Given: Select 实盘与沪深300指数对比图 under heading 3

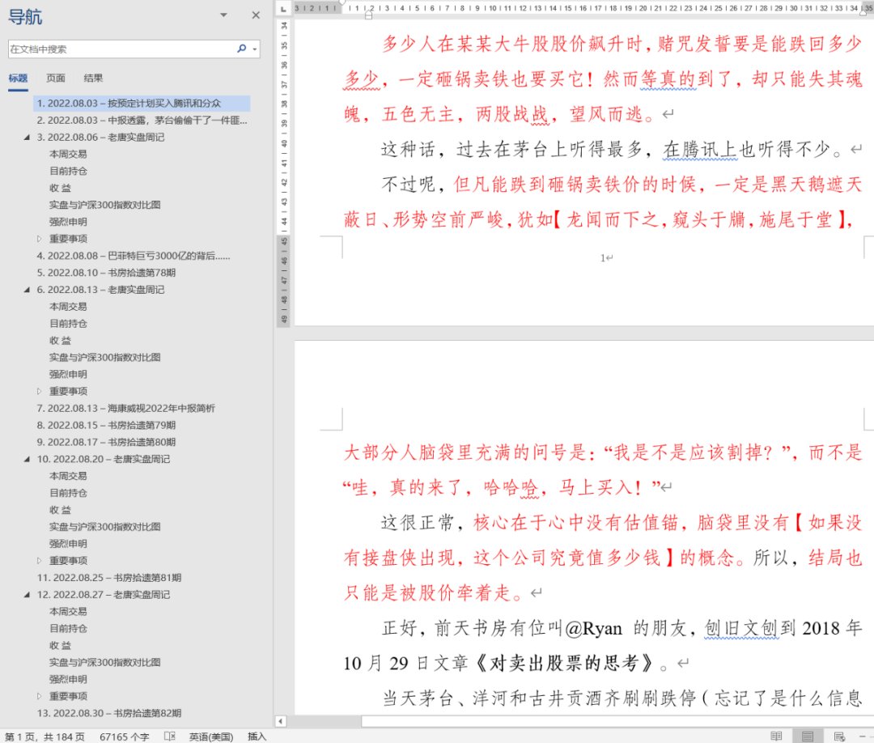Looking at the screenshot, I should (x=104, y=205).
